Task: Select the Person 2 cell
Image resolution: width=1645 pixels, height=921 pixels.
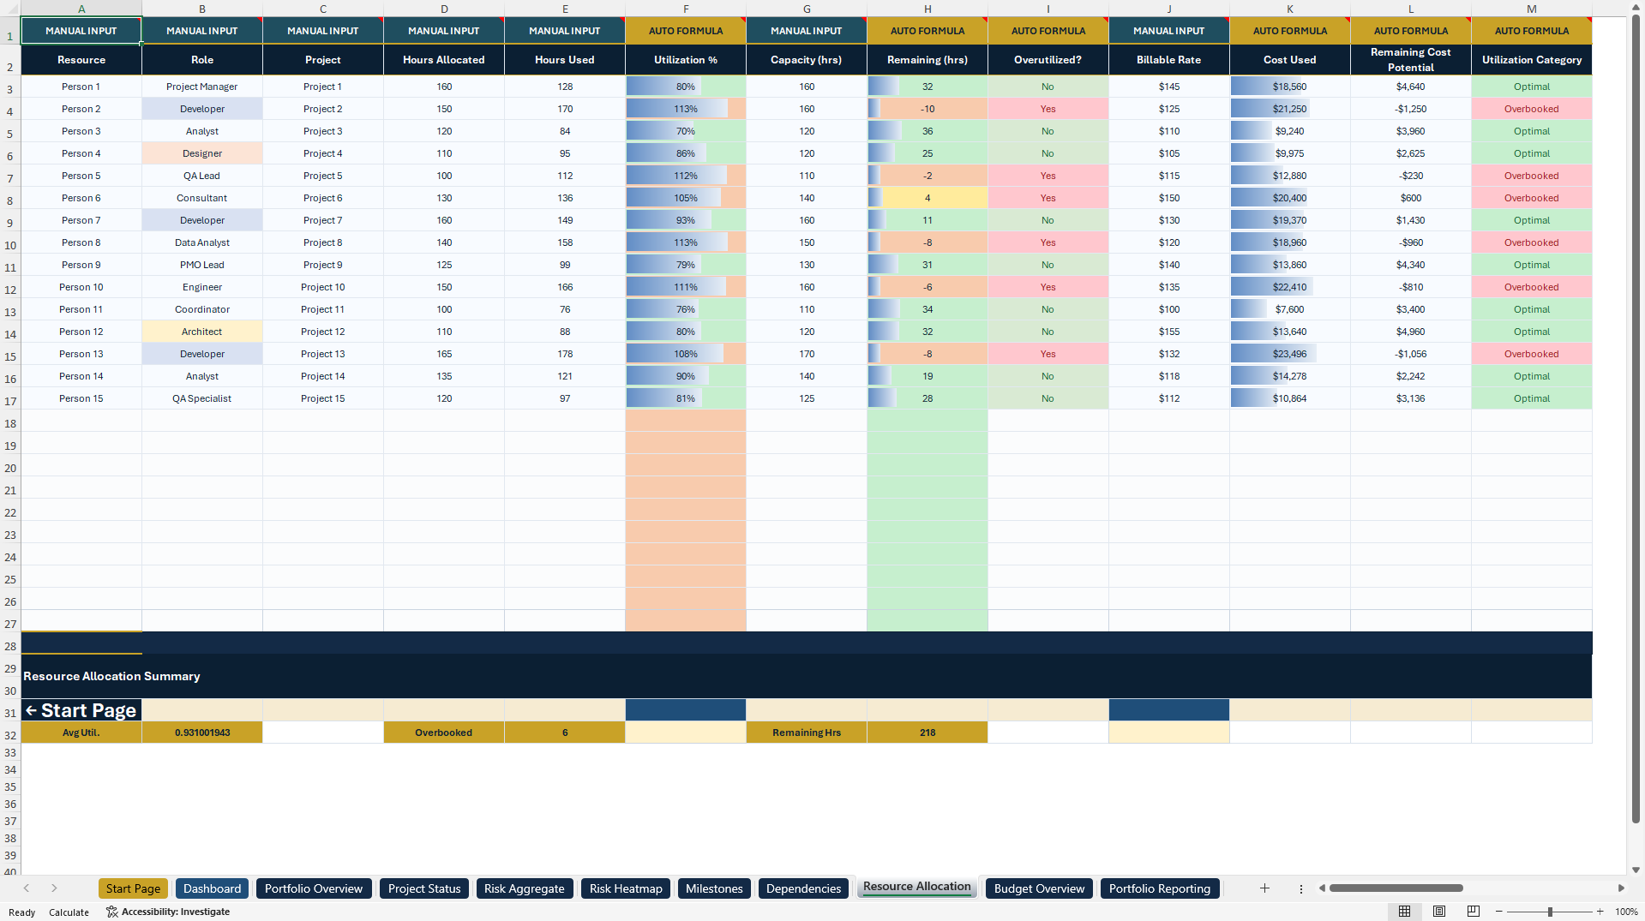Action: click(81, 109)
